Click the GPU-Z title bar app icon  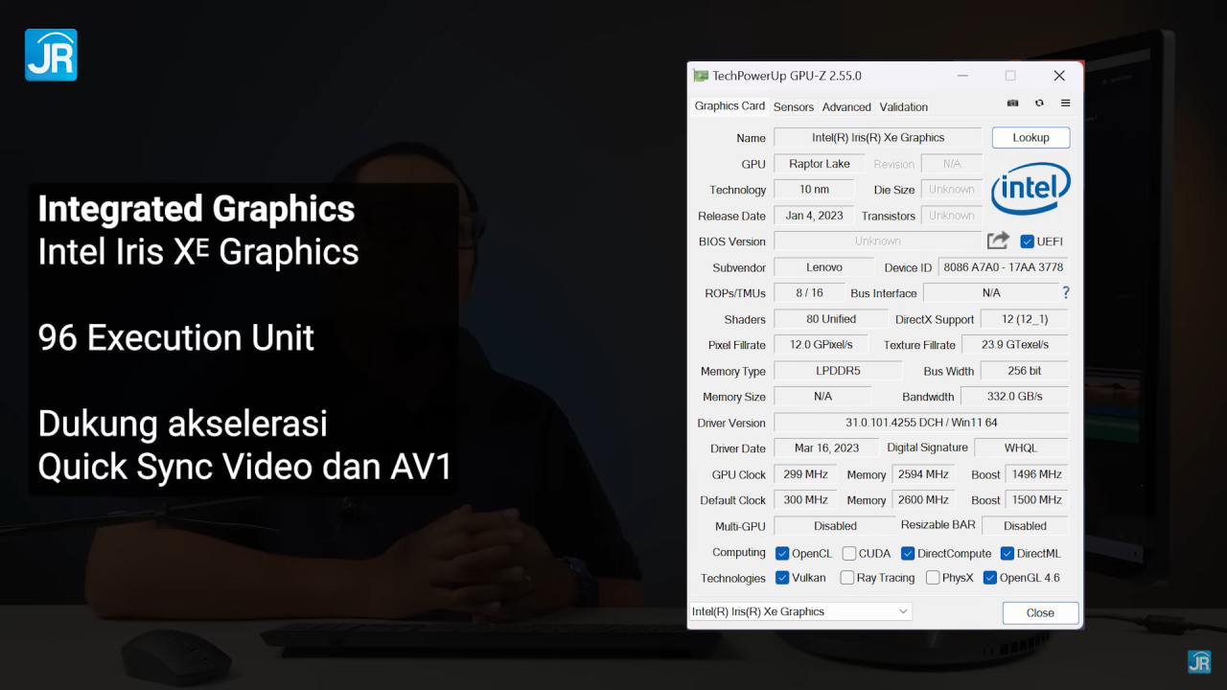[701, 76]
